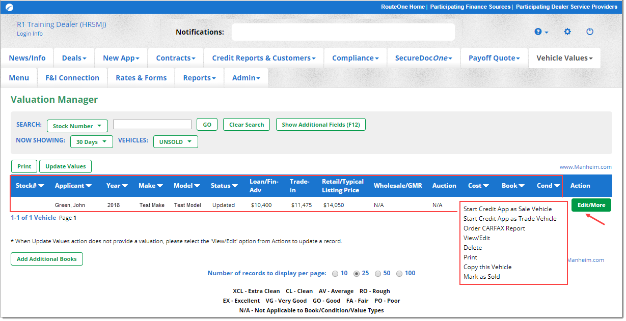Image resolution: width=626 pixels, height=321 pixels.
Task: Click the GO search button
Action: pyautogui.click(x=207, y=125)
